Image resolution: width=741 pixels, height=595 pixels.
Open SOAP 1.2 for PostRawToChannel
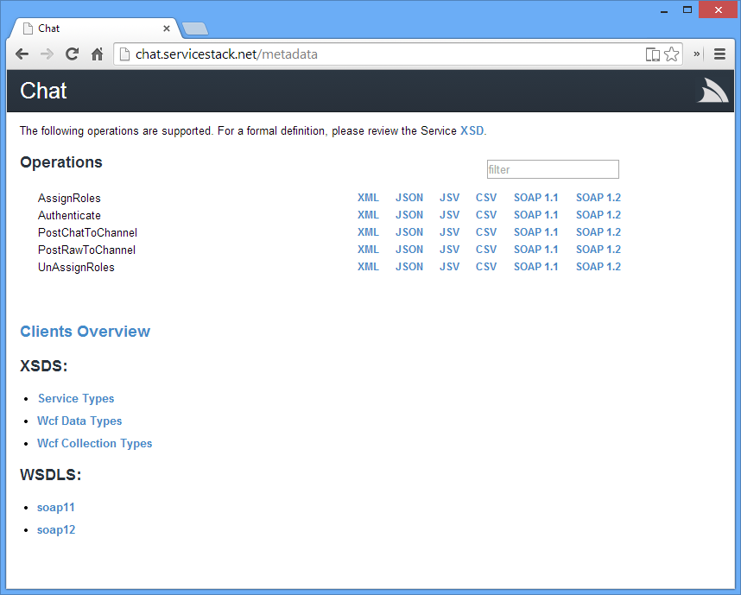click(x=598, y=250)
